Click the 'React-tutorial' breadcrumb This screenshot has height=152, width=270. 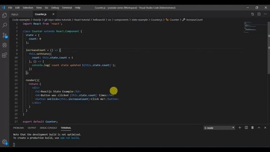pyautogui.click(x=82, y=20)
